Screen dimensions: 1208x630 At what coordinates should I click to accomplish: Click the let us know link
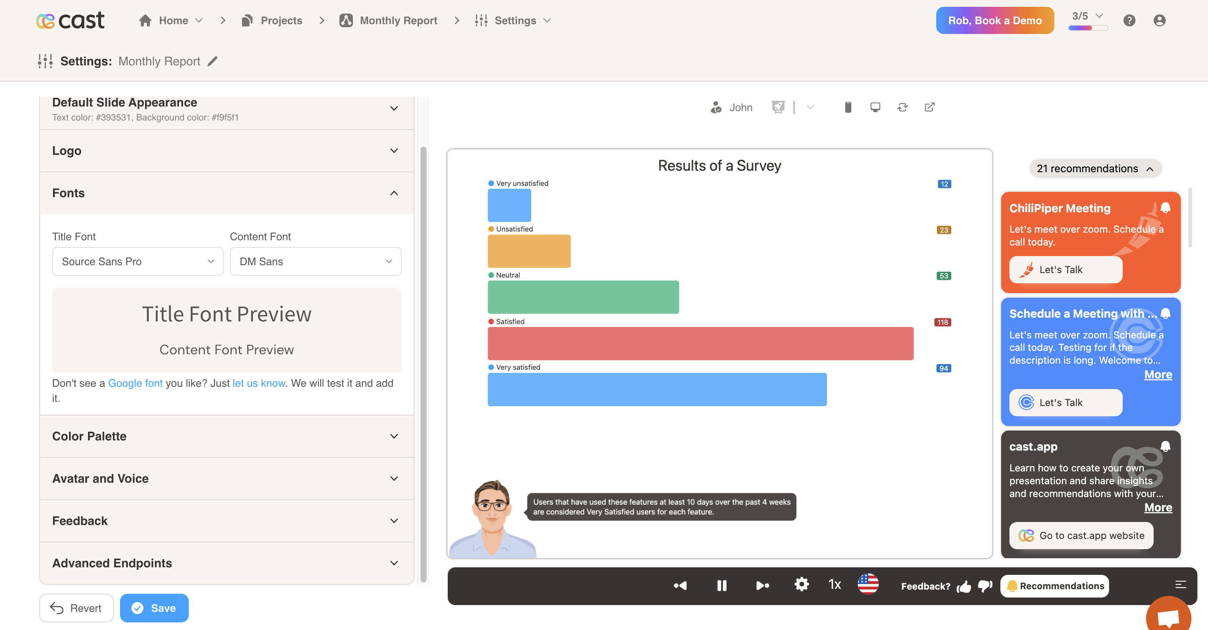[259, 383]
